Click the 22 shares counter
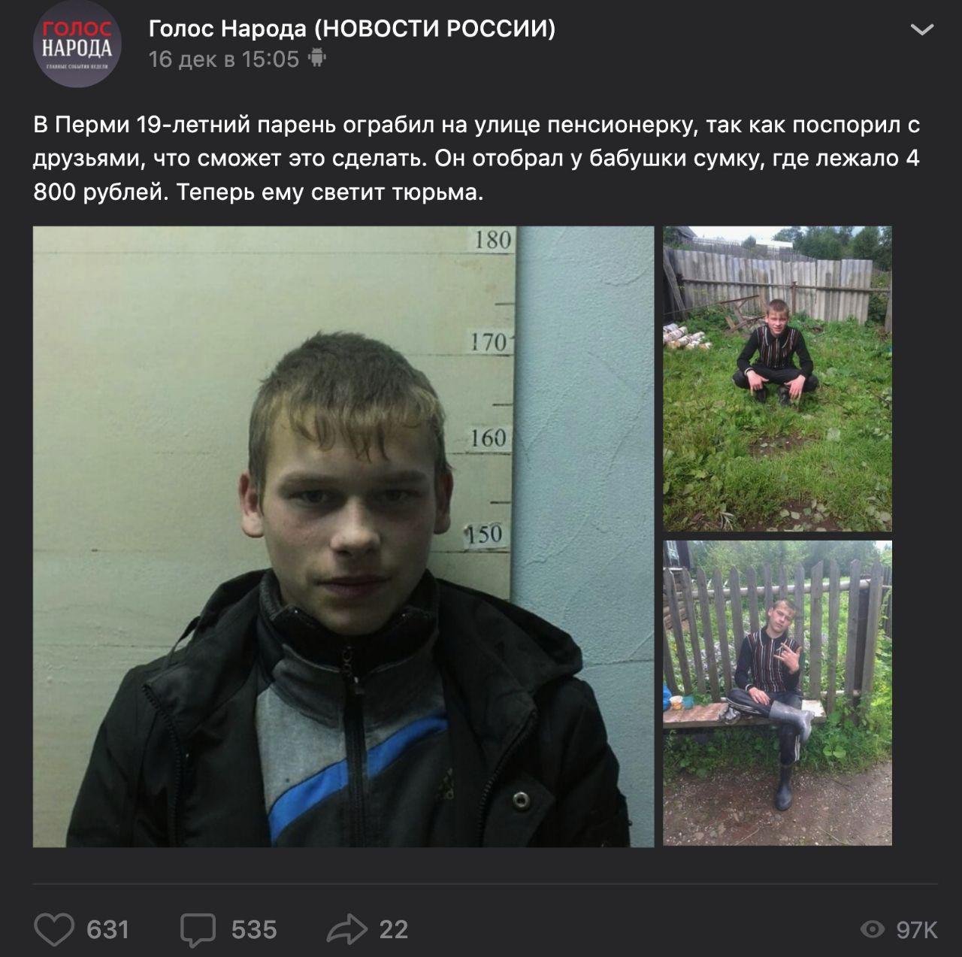Viewport: 962px width, 957px height. (394, 930)
